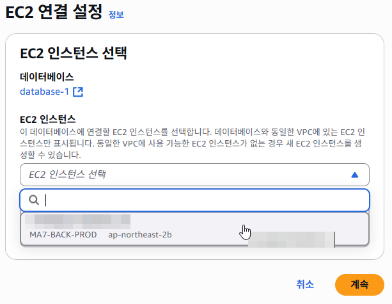Collapse the dropdown using the triangle arrow
Image resolution: width=392 pixels, height=304 pixels.
pos(356,175)
